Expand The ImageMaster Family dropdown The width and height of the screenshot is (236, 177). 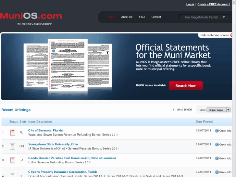click(x=204, y=17)
